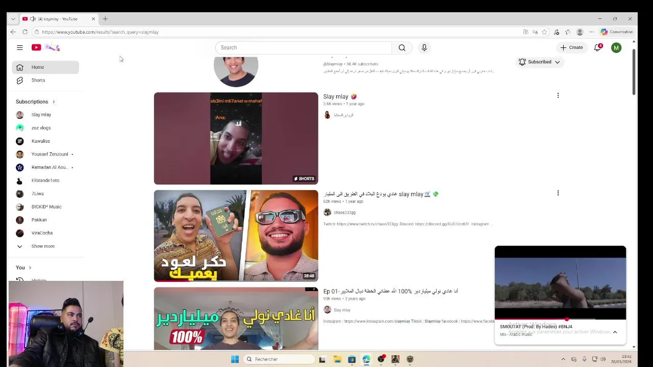Click the Create button
This screenshot has height=367, width=653.
point(571,47)
